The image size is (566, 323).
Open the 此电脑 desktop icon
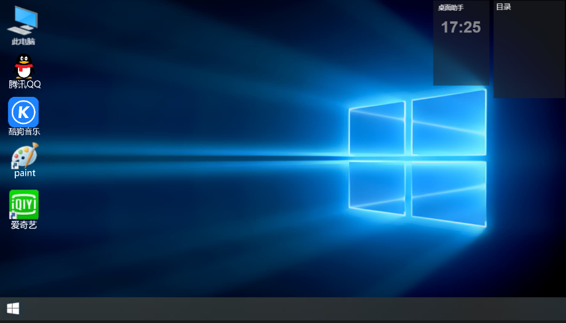coord(23,21)
